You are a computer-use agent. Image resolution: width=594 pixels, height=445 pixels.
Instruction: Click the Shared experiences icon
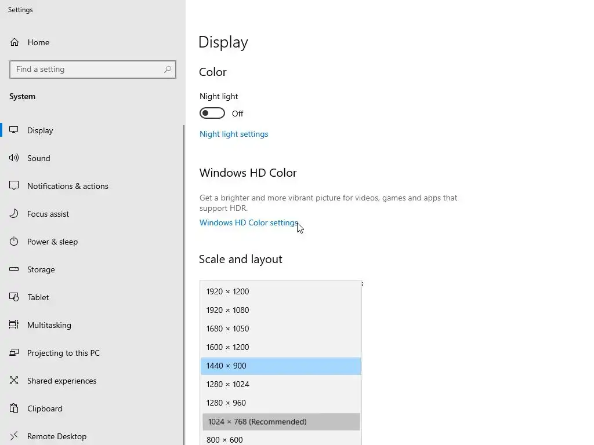pyautogui.click(x=14, y=380)
